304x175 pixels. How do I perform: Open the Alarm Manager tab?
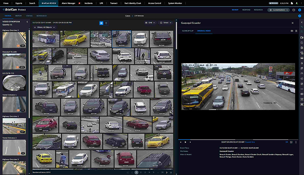pos(69,3)
